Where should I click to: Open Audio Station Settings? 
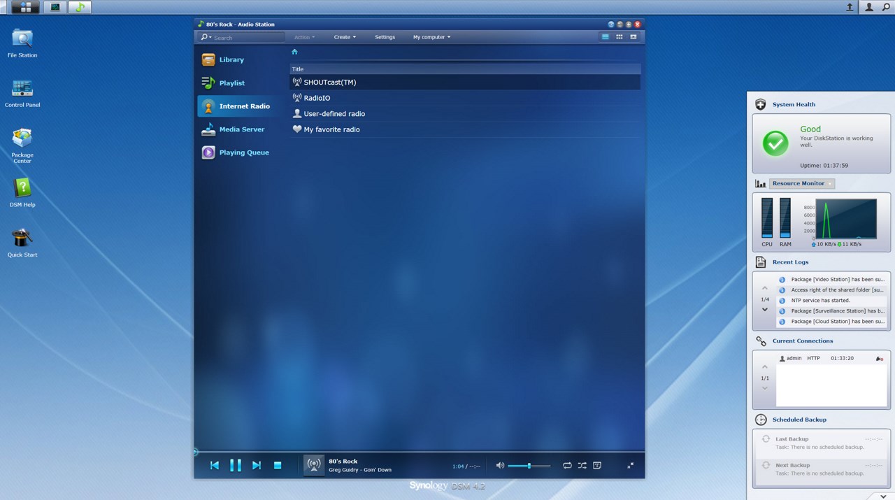click(x=385, y=37)
